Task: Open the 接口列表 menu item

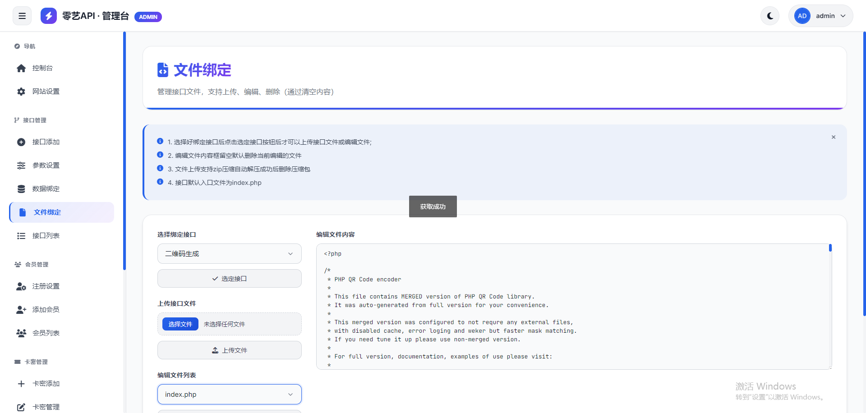Action: [46, 236]
